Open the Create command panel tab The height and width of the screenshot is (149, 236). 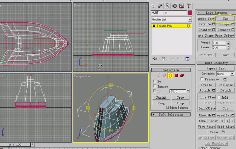[153, 6]
